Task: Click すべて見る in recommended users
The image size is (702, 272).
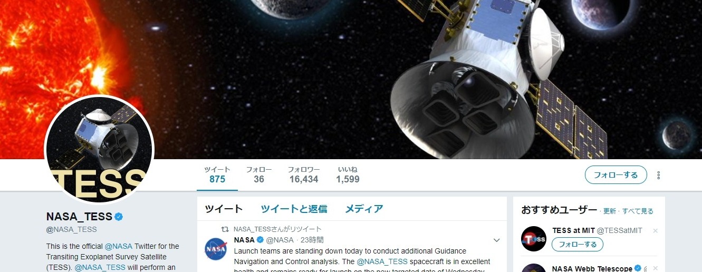Action: (638, 211)
